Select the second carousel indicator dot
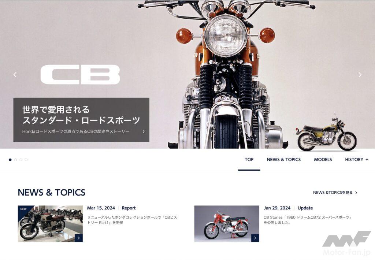This screenshot has height=260, width=375. point(15,160)
